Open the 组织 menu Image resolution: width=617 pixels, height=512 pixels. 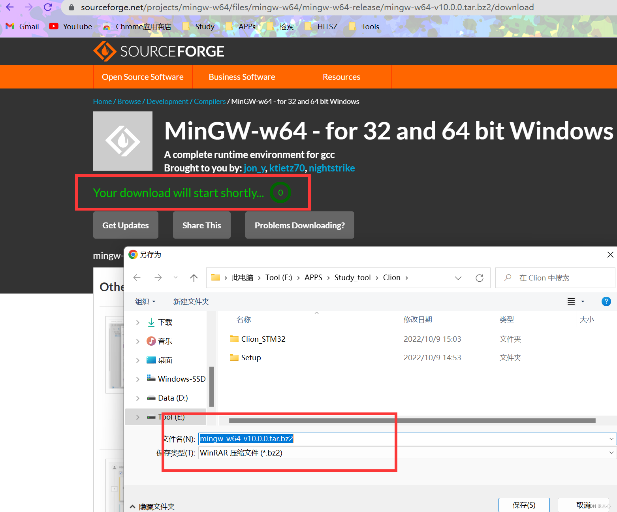tap(145, 301)
